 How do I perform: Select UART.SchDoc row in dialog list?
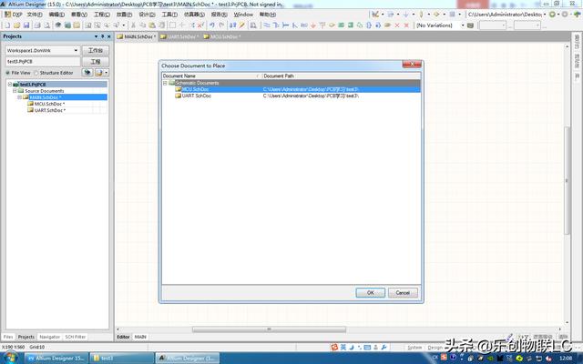click(291, 96)
